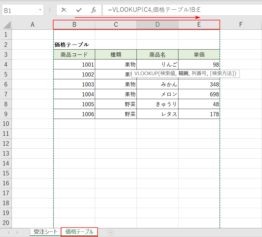Click inside the formula bar text
Image resolution: width=262 pixels, height=237 pixels.
click(182, 10)
